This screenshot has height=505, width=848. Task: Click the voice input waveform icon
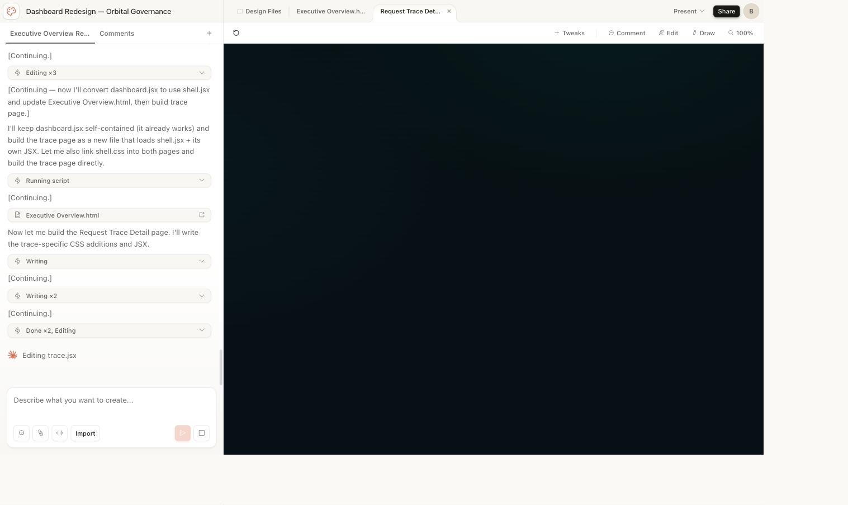coord(59,433)
